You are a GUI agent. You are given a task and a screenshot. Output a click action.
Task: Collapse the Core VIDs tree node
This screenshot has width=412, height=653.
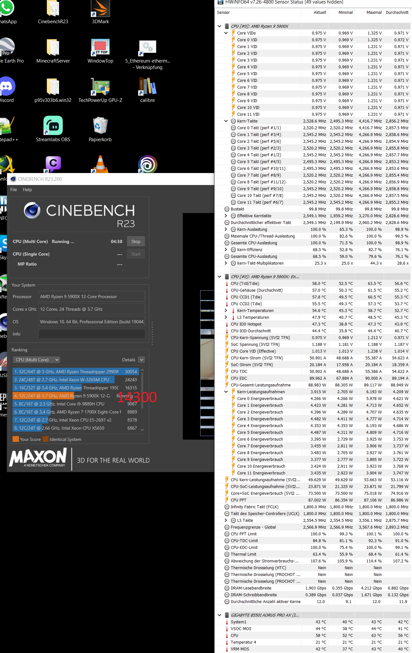pos(226,33)
